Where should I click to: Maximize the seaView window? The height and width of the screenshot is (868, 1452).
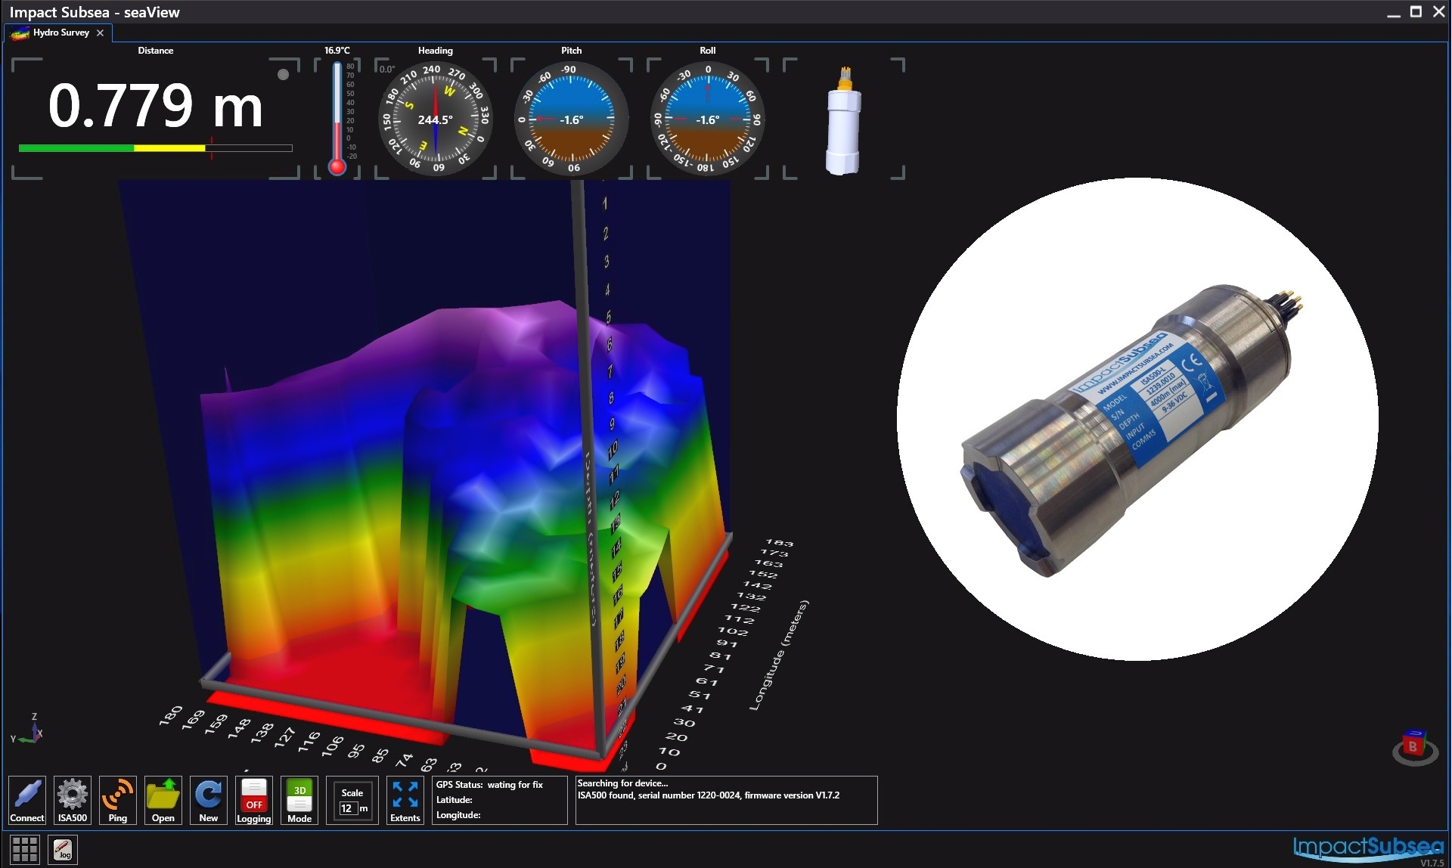[x=1416, y=11]
